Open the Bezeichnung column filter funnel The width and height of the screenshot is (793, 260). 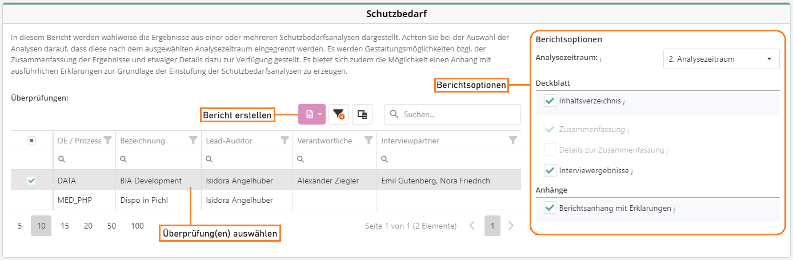coord(193,141)
